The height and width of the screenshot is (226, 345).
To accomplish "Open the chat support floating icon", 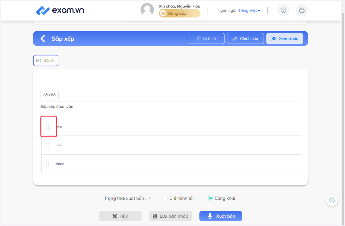I will pyautogui.click(x=332, y=200).
